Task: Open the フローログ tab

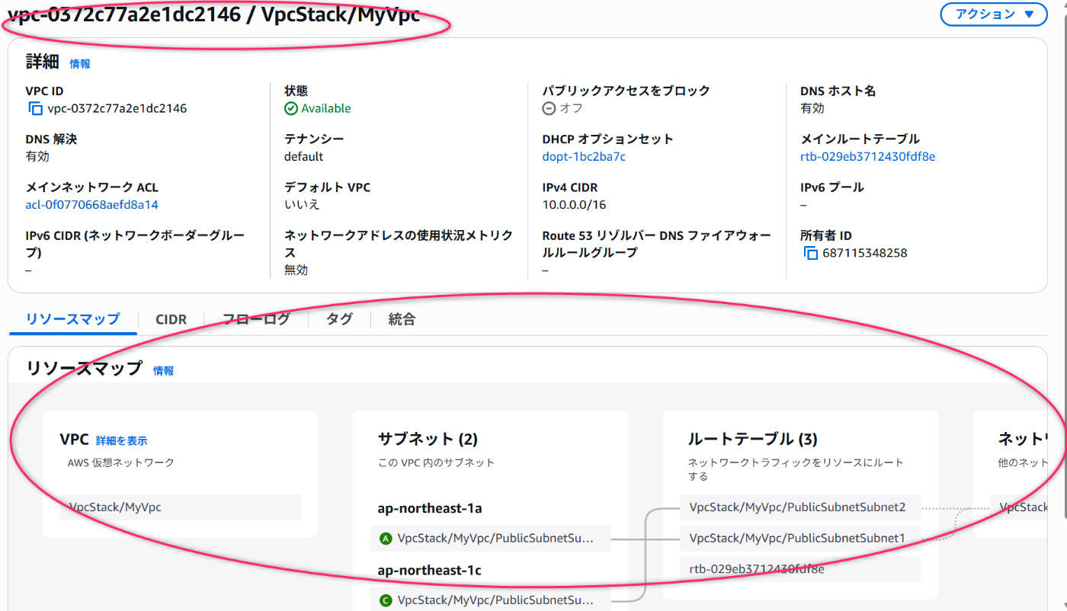Action: pos(256,319)
